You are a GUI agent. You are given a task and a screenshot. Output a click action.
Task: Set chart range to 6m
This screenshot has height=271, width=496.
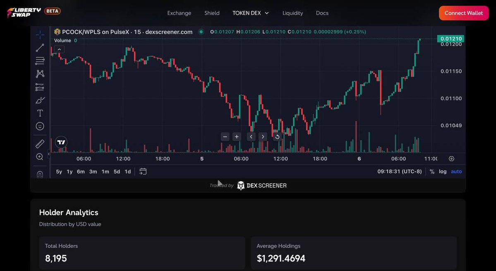pos(81,172)
